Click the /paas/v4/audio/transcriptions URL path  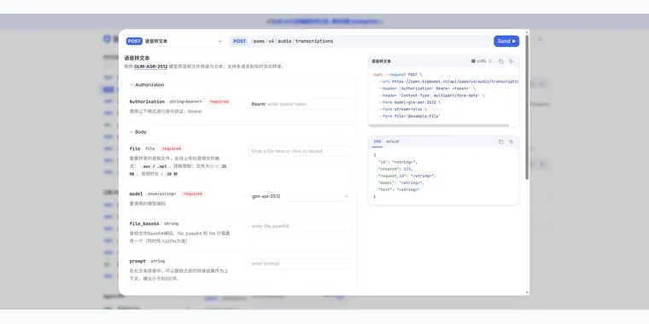[x=292, y=41]
